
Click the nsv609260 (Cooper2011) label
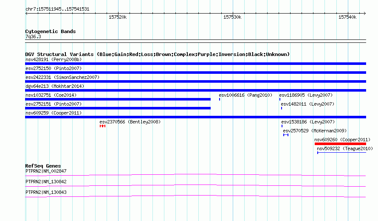click(342, 140)
